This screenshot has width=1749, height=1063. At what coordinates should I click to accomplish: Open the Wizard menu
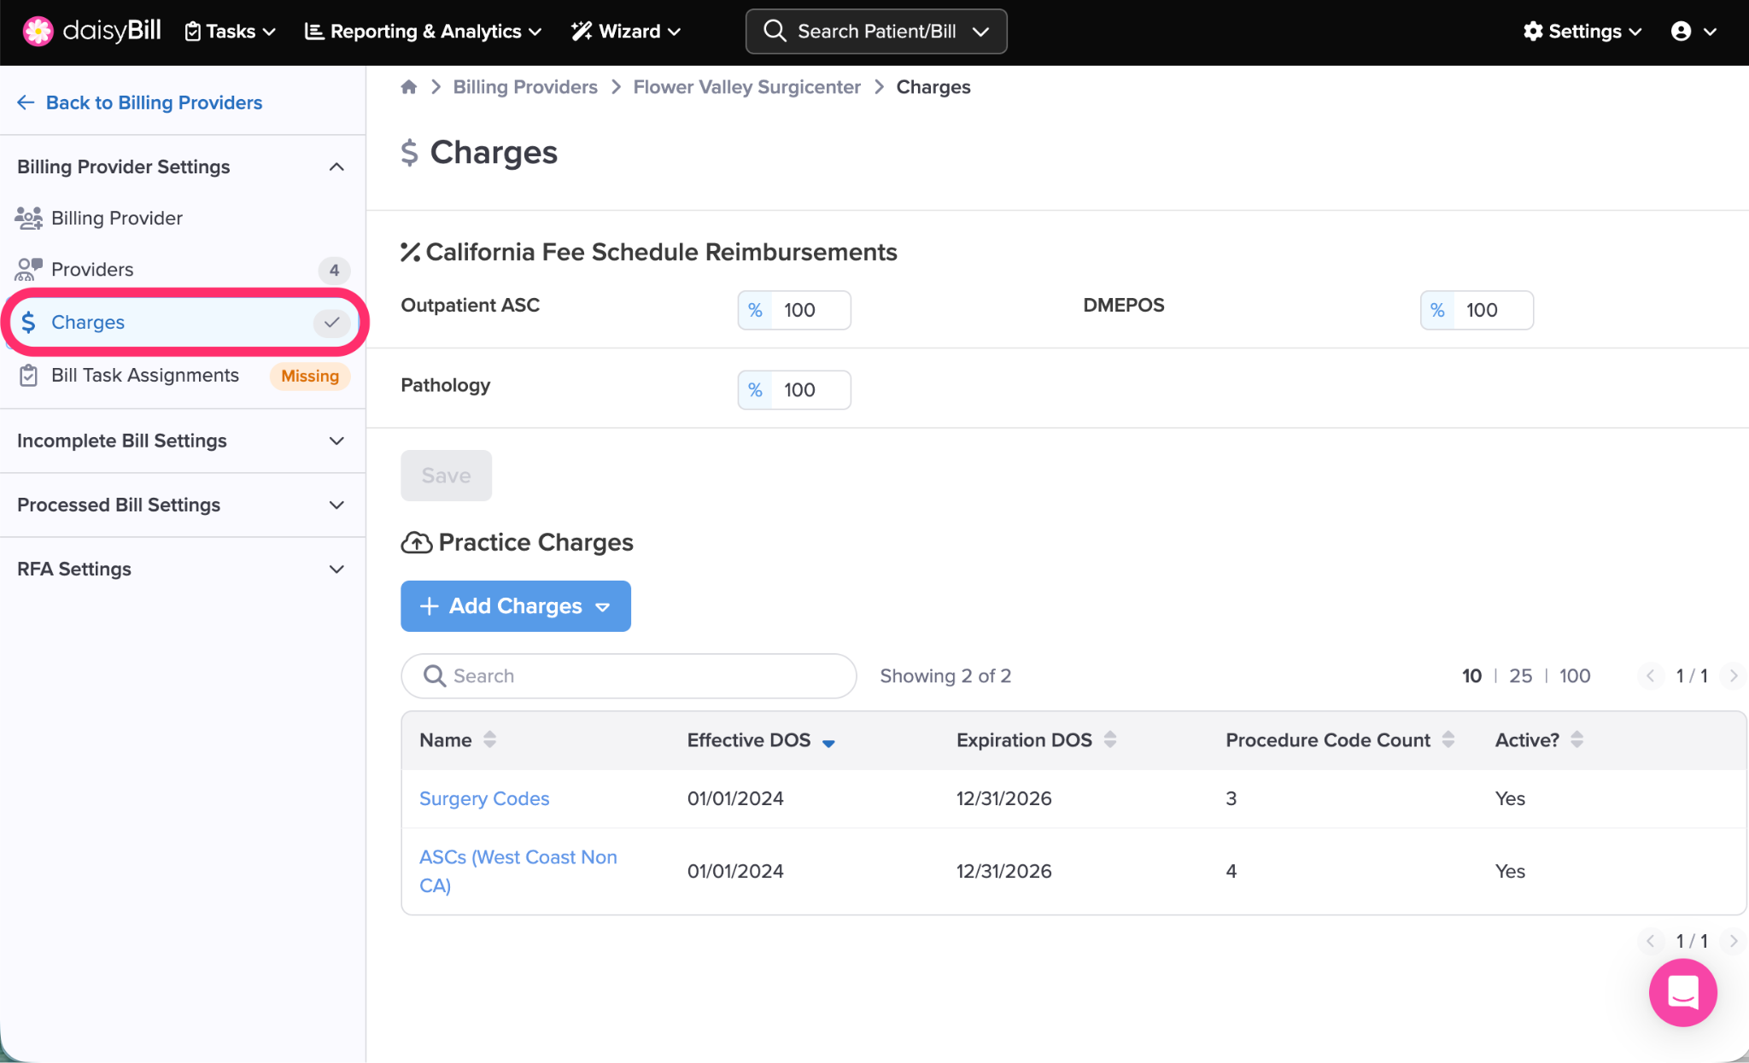[626, 32]
